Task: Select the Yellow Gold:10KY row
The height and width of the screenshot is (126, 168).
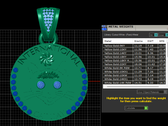Action: pyautogui.click(x=134, y=49)
